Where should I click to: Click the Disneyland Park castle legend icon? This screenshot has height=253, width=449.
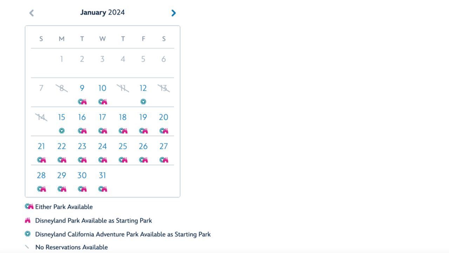point(28,220)
